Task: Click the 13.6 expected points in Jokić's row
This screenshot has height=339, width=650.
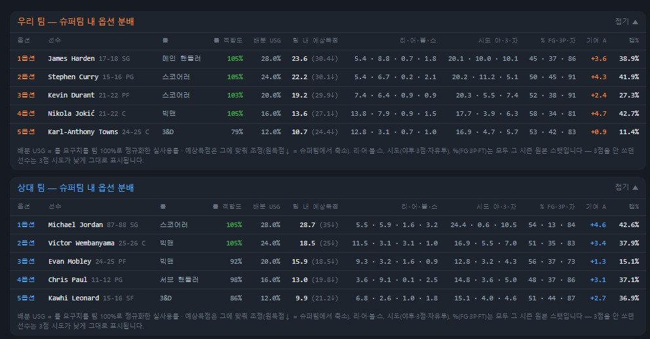Action: pos(299,113)
